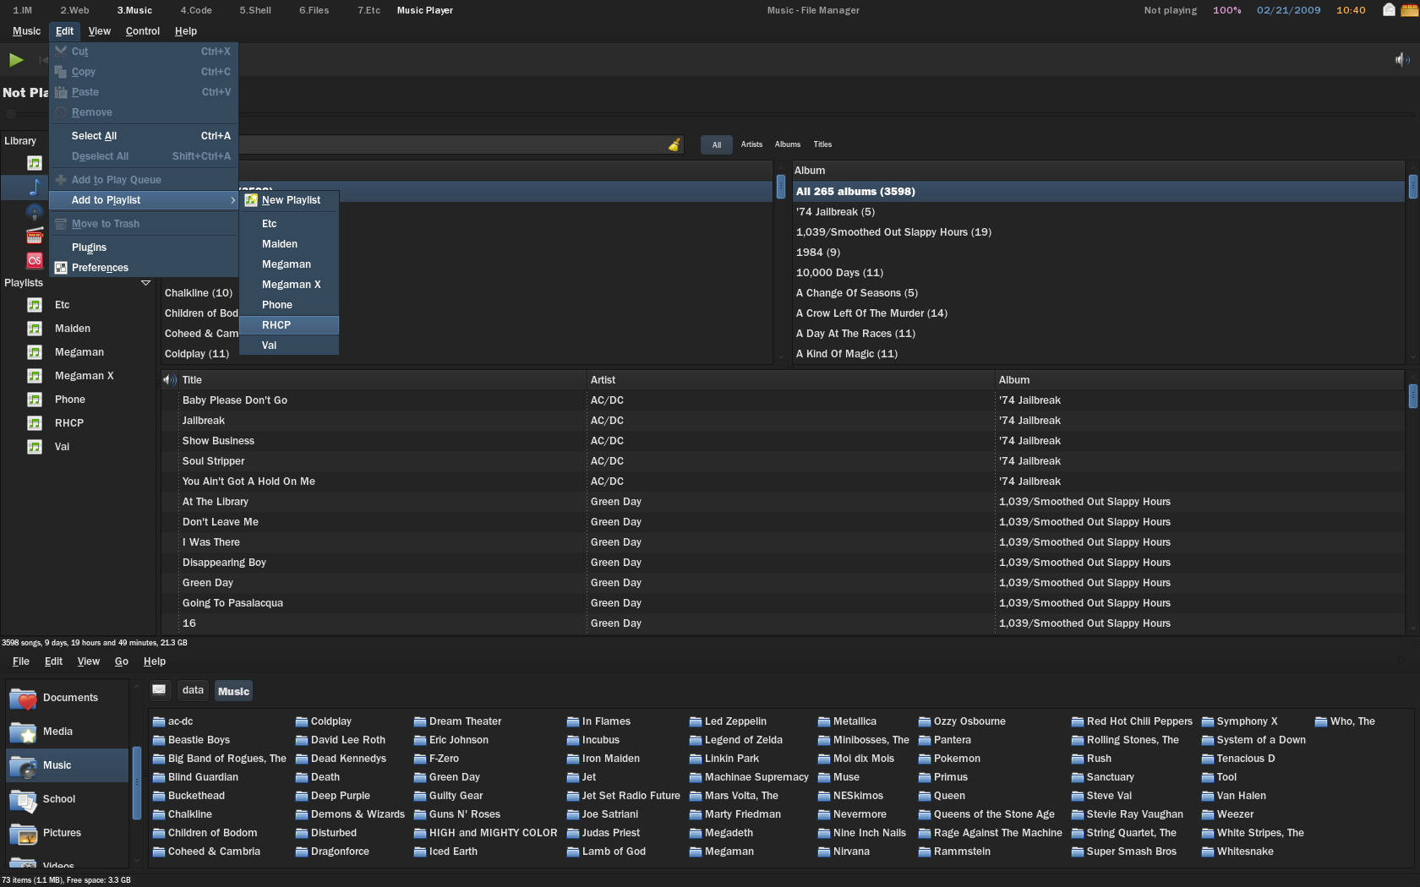The image size is (1420, 887).
Task: Click the disk root icon in the path bar
Action: click(x=159, y=690)
